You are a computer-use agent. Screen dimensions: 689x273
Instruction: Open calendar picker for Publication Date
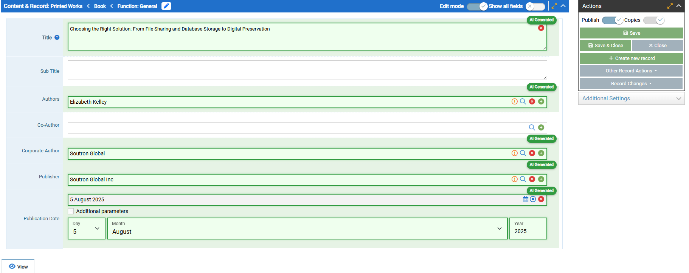tap(525, 199)
